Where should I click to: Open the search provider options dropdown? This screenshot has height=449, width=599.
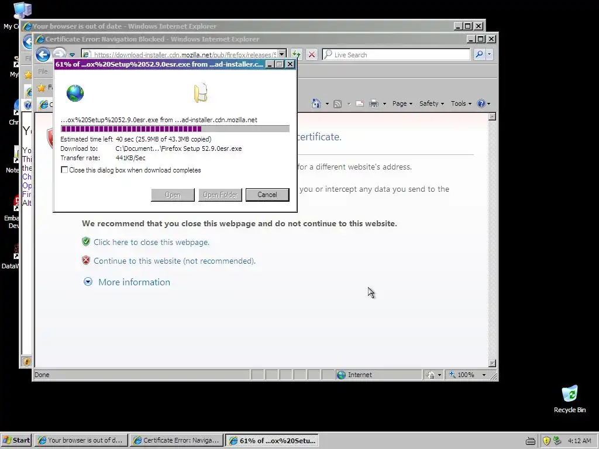(x=489, y=54)
